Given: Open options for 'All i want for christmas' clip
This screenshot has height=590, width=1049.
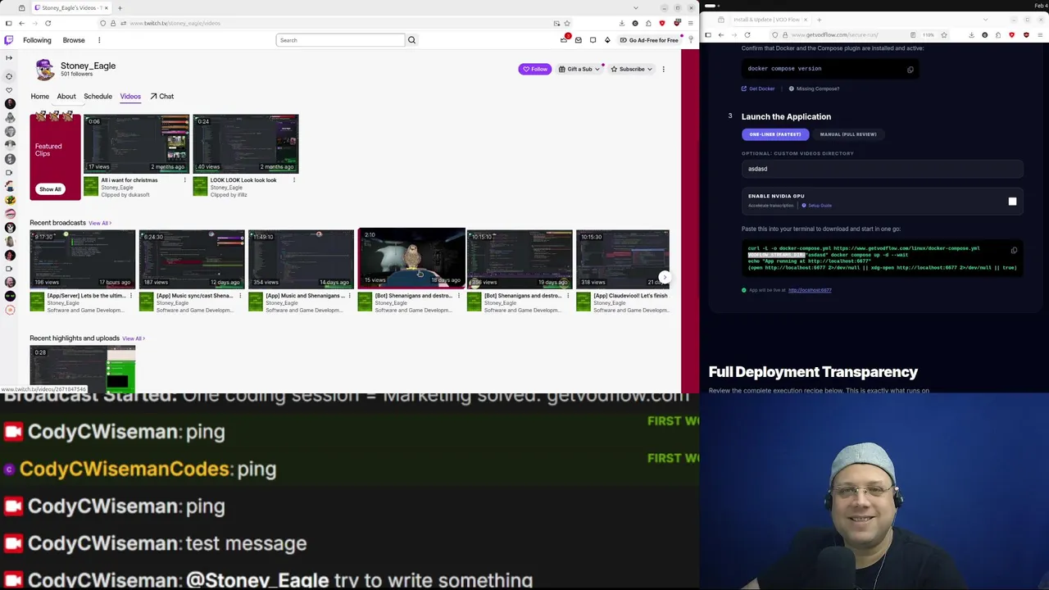Looking at the screenshot, I should [x=184, y=180].
